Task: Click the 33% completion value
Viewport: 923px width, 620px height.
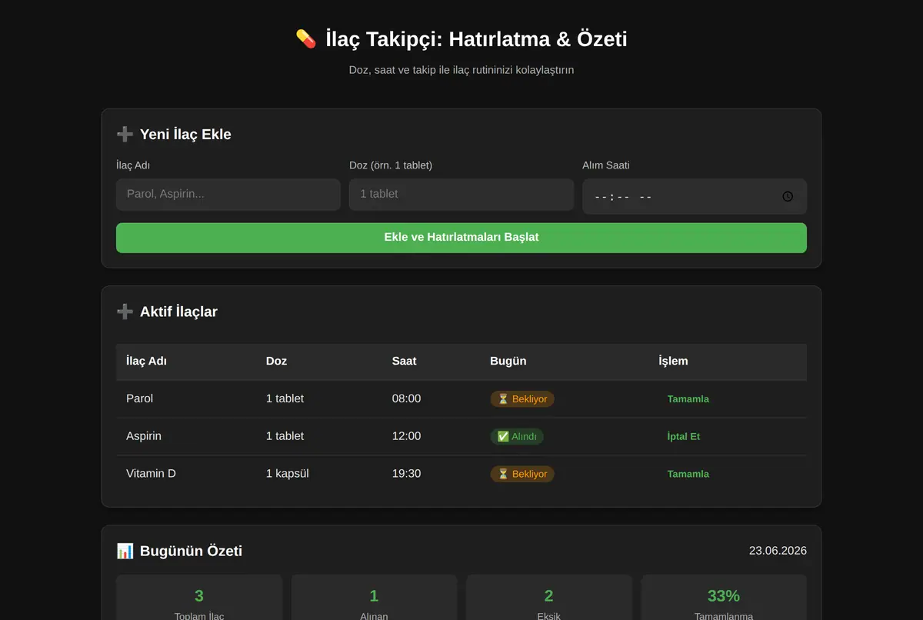Action: [724, 595]
